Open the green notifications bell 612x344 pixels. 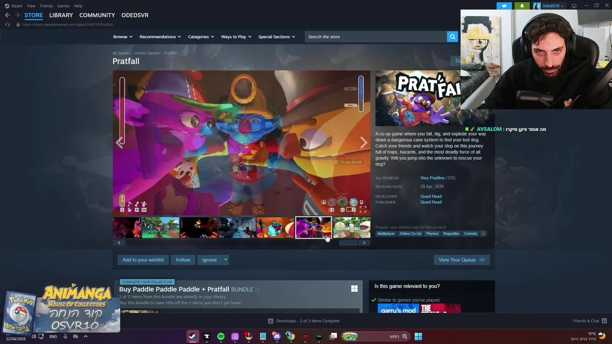[x=522, y=6]
